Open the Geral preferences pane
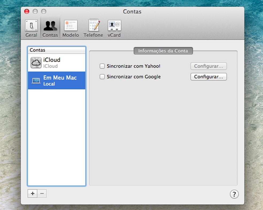 [x=31, y=29]
